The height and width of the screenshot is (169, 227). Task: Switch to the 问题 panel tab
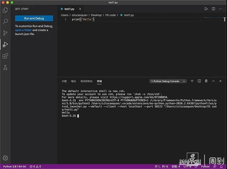(x=64, y=81)
